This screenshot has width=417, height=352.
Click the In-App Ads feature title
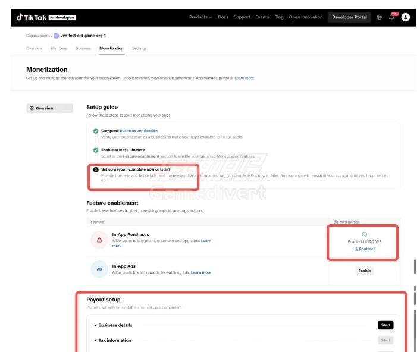[x=124, y=266]
